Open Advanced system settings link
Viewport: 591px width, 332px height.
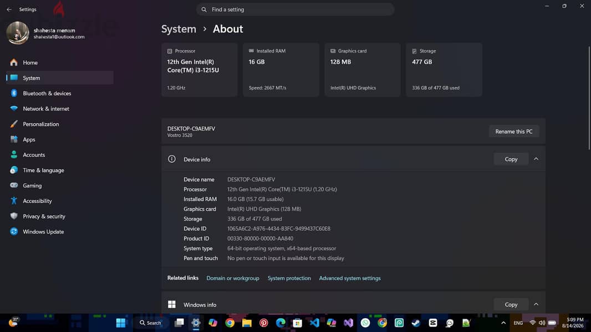(350, 278)
